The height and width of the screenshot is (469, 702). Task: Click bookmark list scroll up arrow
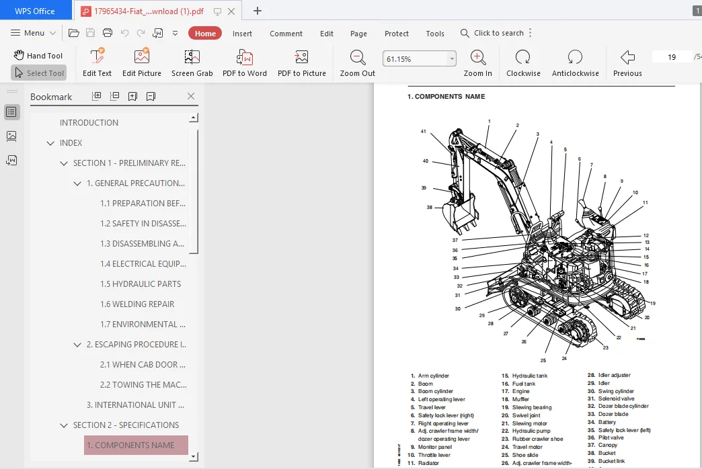pyautogui.click(x=194, y=118)
